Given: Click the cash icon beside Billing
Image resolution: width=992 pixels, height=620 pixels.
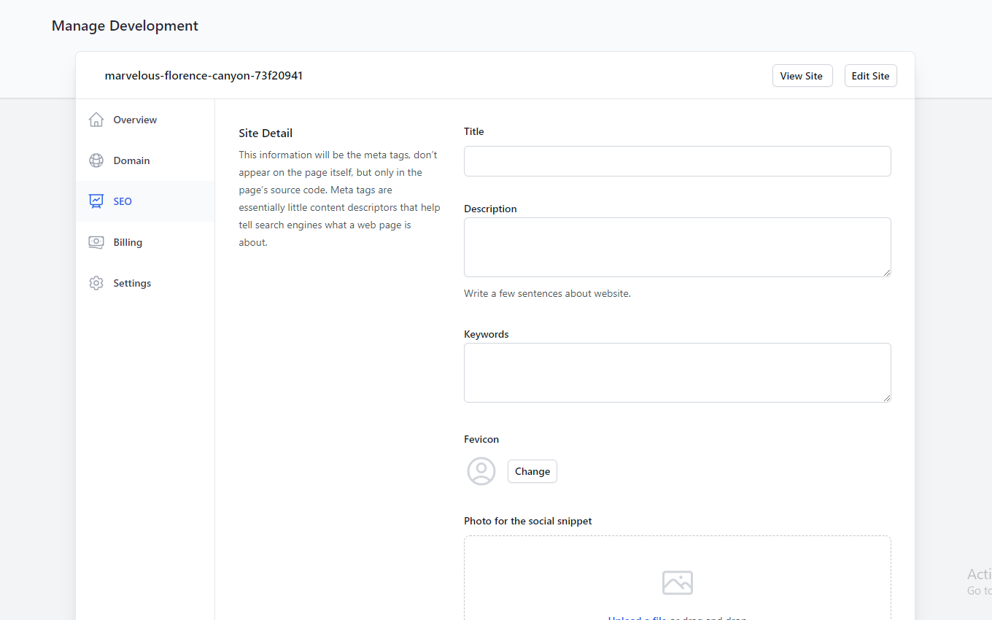Looking at the screenshot, I should 96,242.
